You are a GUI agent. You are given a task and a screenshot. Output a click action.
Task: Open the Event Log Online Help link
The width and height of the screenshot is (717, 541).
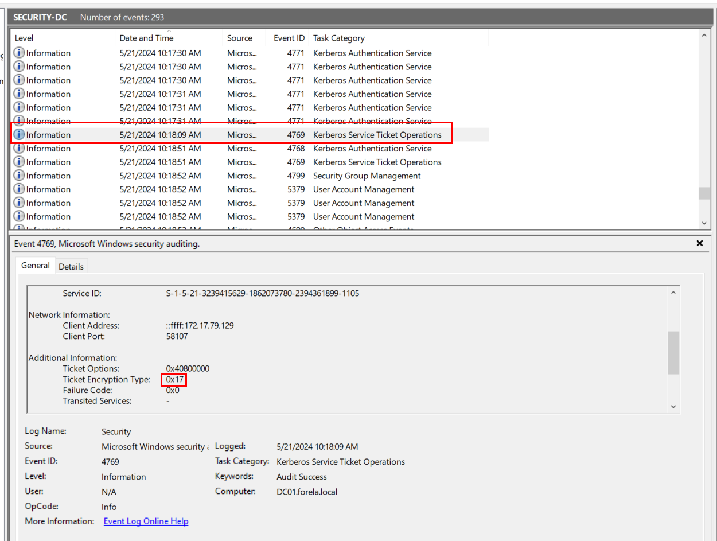tap(146, 521)
